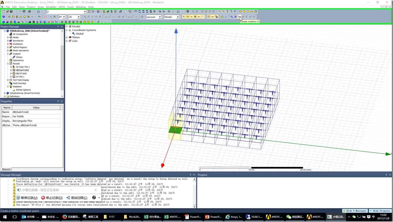Click the Create relative CS icon

[239, 17]
